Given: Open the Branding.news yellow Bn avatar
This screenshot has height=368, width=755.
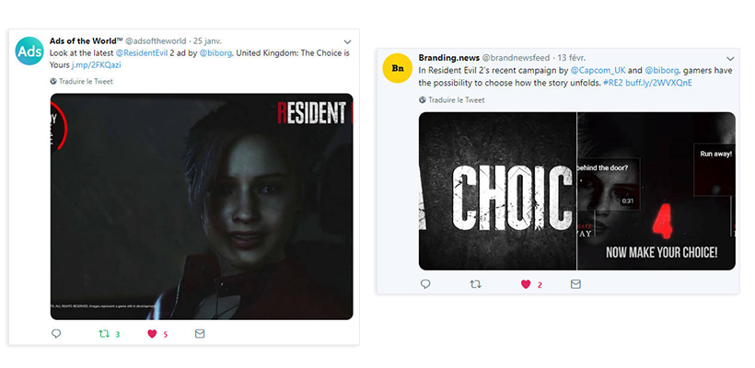Looking at the screenshot, I should [x=397, y=68].
